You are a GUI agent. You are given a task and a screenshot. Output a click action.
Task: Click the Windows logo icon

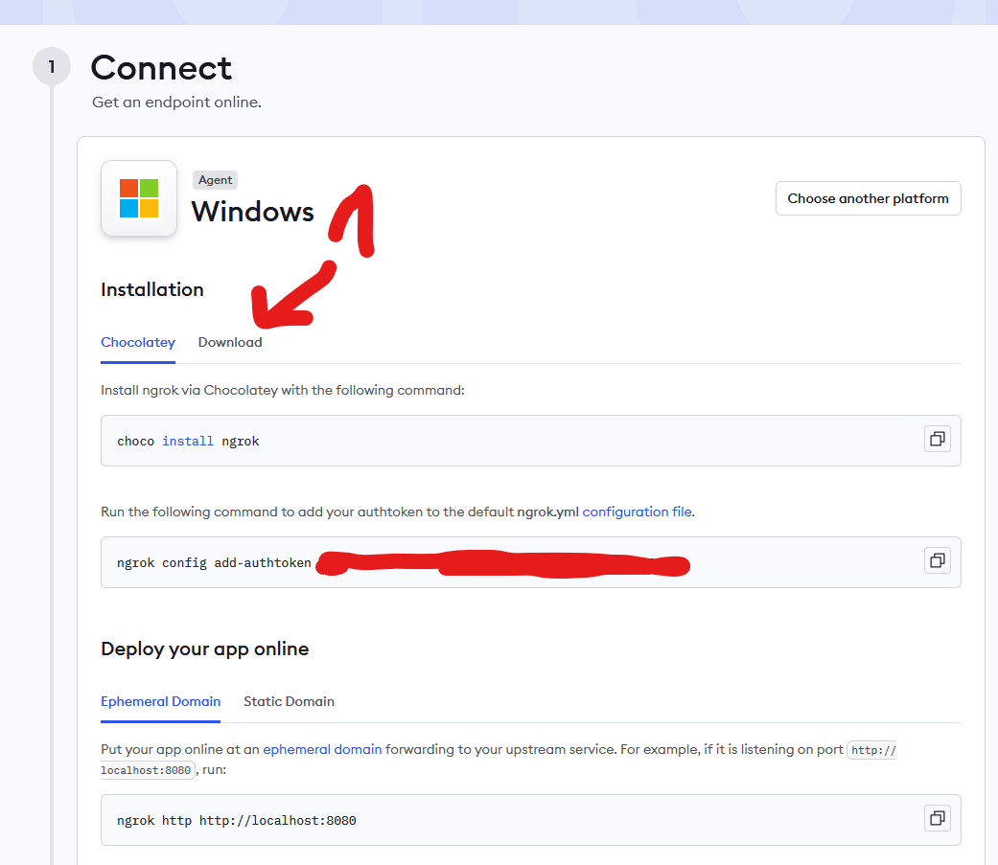coord(139,197)
